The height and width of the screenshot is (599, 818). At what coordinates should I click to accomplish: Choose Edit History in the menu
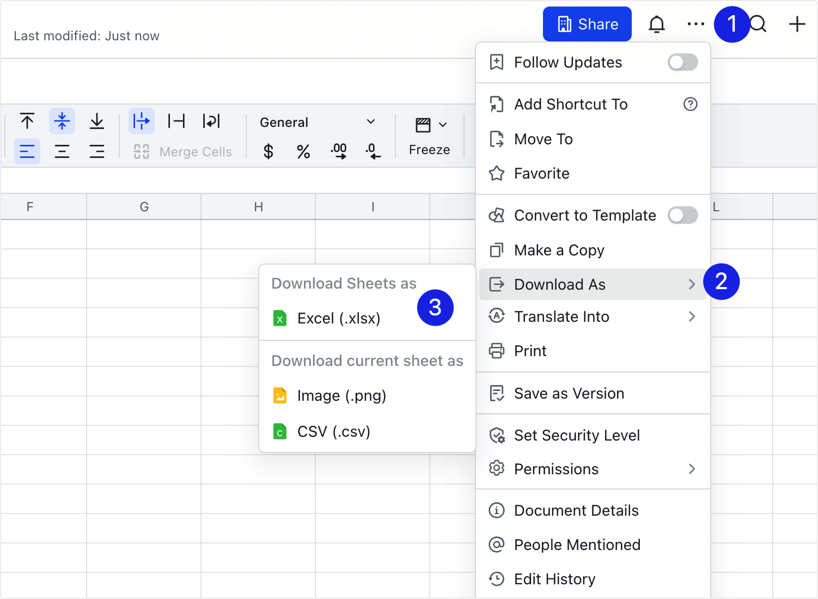click(x=554, y=579)
